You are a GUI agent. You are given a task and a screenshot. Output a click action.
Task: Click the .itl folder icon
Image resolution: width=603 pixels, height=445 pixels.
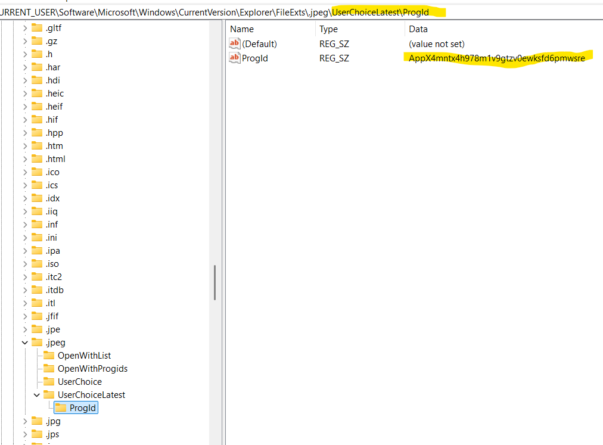click(x=37, y=303)
